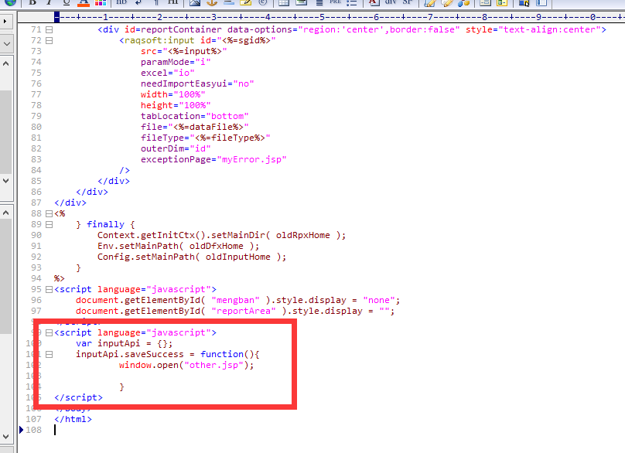This screenshot has height=453, width=625.
Task: Collapse raqsoft:input block on line 72
Action: pos(49,40)
